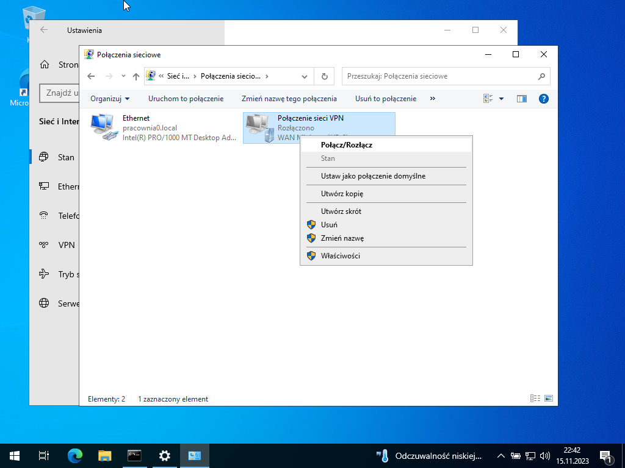Open recent locations dropdown arrow
The height and width of the screenshot is (468, 625).
pos(123,76)
